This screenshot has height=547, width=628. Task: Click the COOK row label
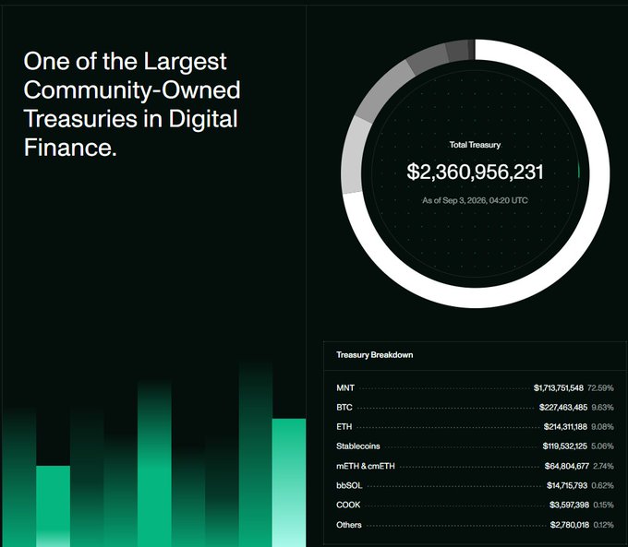(x=348, y=505)
